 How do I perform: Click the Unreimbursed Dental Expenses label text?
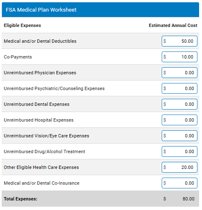point(37,104)
